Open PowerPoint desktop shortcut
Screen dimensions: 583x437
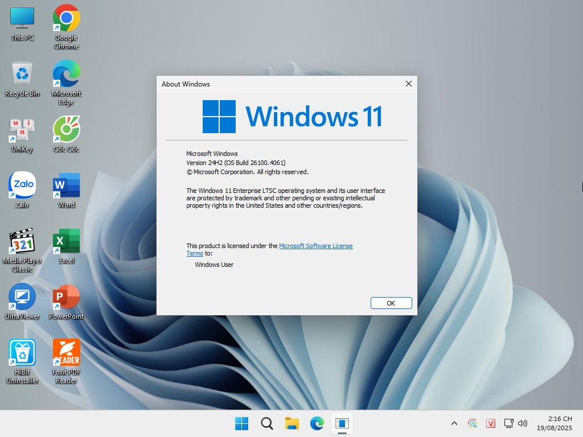coord(66,302)
